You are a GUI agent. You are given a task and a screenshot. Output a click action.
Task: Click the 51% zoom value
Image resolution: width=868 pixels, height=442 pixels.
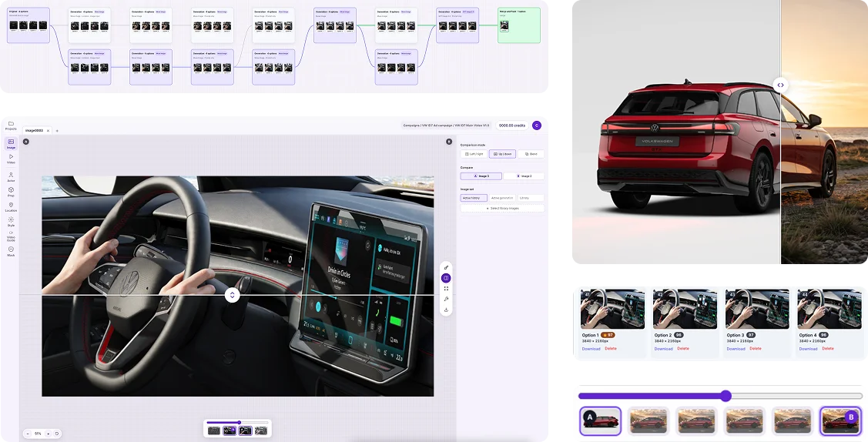tap(38, 434)
